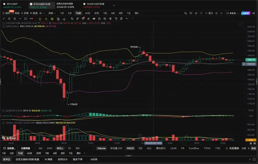Click the funnel filter icon

116,19
